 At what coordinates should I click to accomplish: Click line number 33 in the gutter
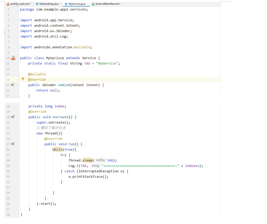8,187
